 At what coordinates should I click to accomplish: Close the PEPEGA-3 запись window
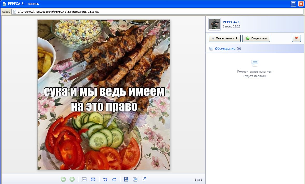point(301,4)
